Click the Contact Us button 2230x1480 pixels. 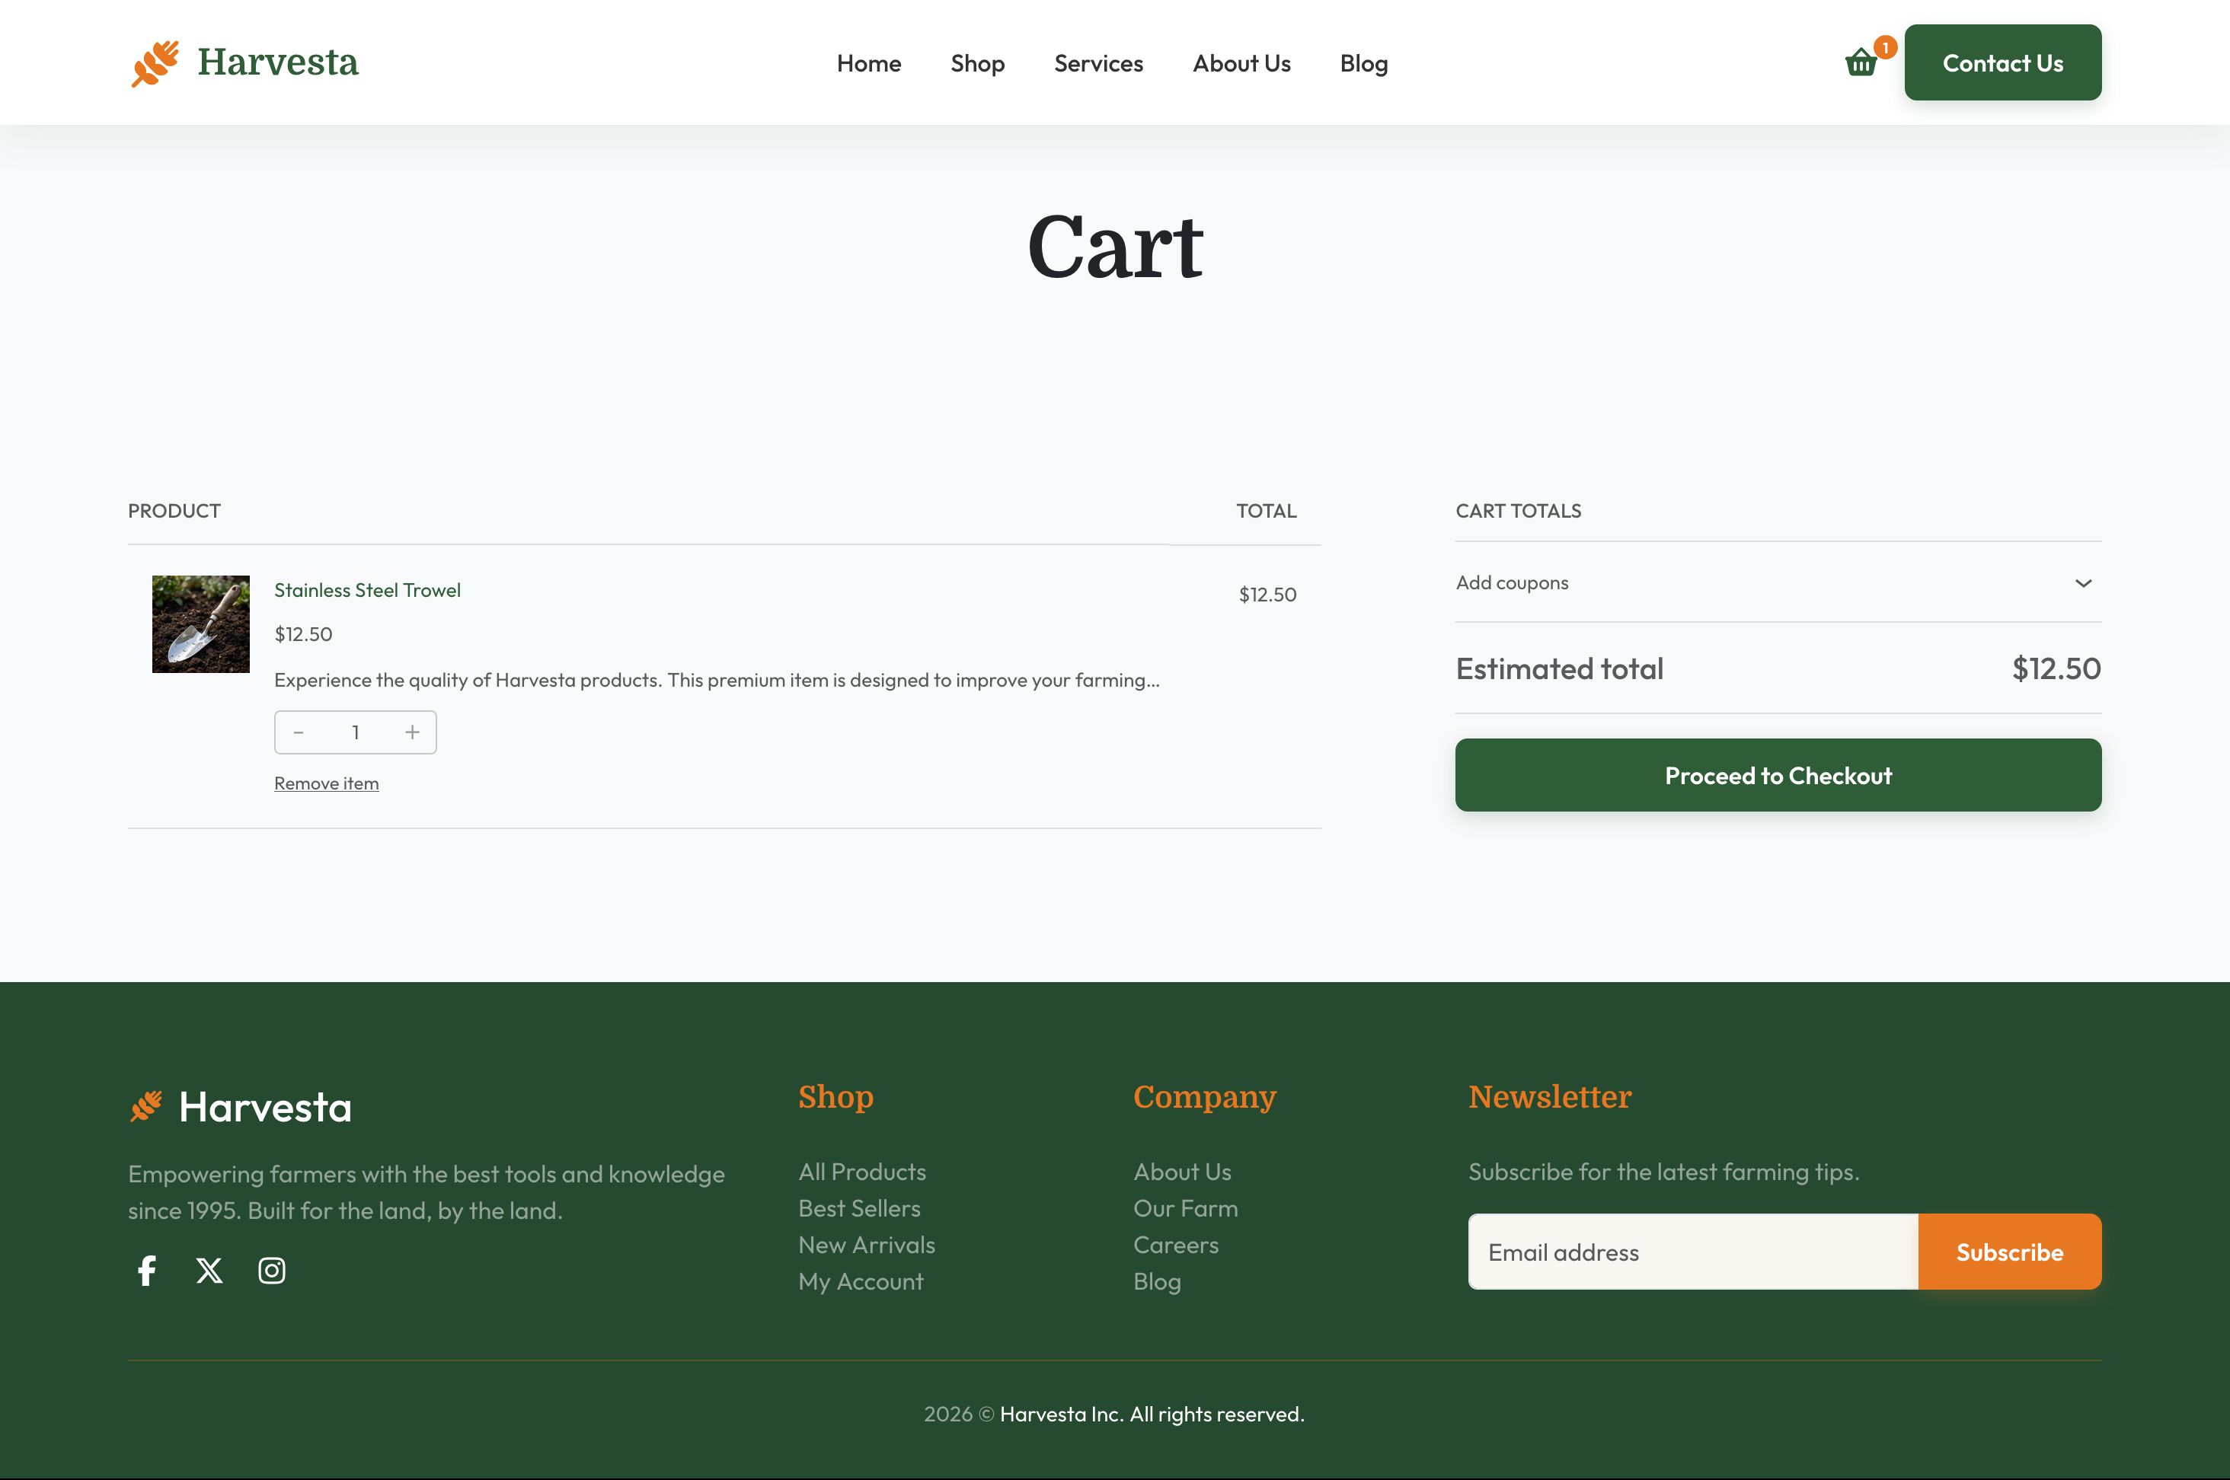point(2002,63)
